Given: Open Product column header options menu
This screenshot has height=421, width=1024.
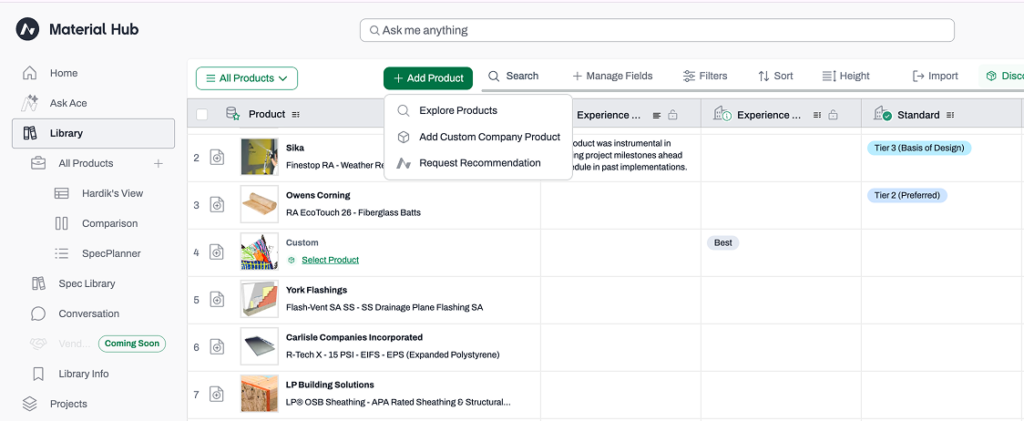Looking at the screenshot, I should tap(296, 115).
